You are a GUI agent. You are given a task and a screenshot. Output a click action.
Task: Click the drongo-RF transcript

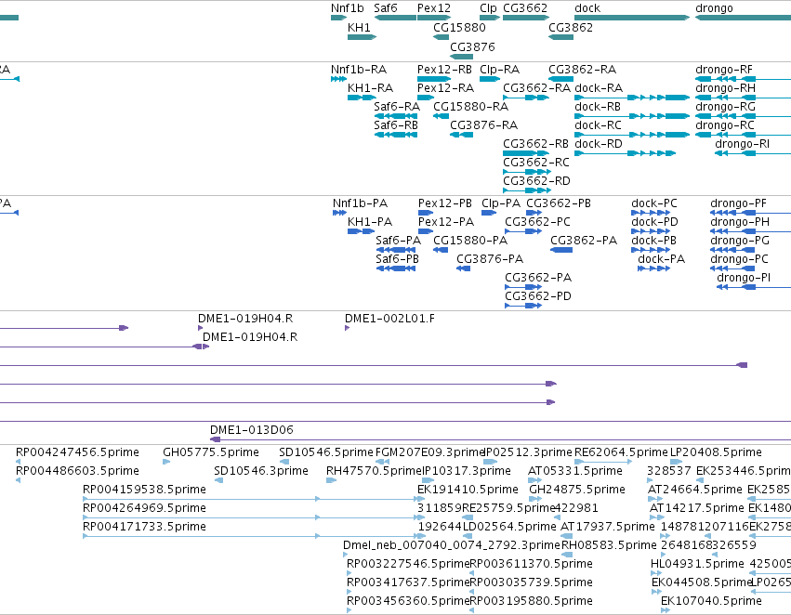(743, 79)
